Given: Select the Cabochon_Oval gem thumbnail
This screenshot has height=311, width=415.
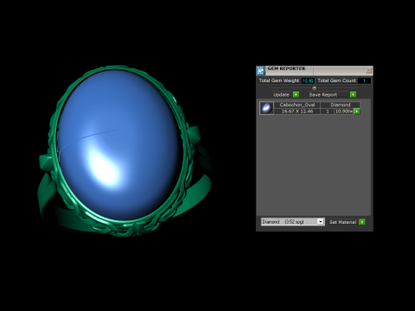Looking at the screenshot, I should coord(266,108).
